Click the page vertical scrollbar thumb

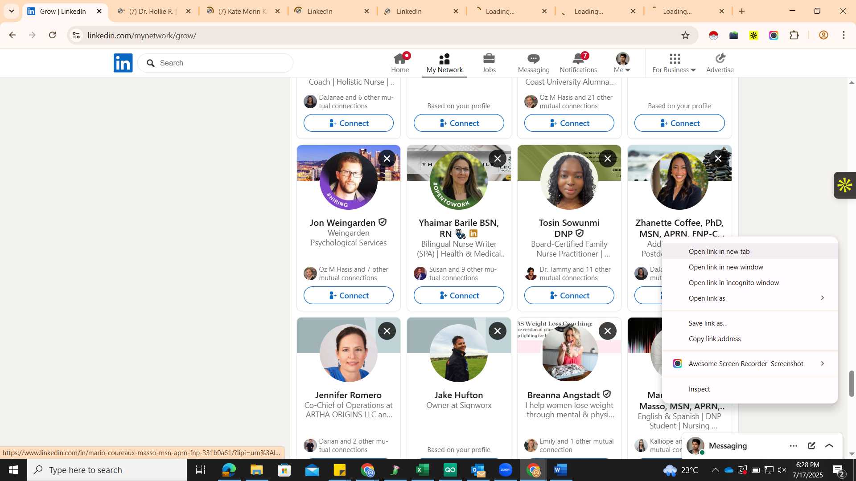(852, 383)
